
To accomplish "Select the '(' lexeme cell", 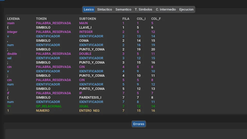I will coord(8,98).
